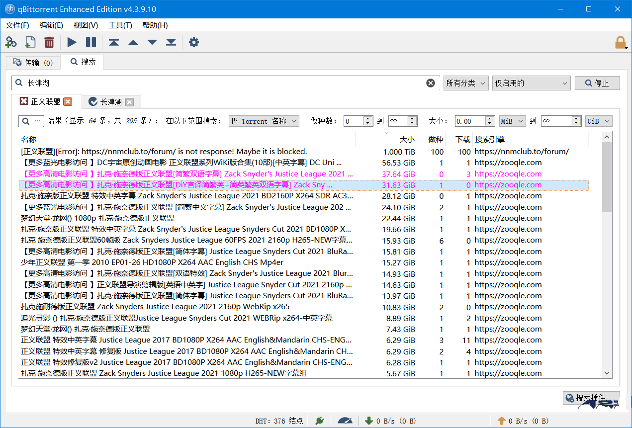The image size is (632, 428).
Task: Sort by 做种 column header
Action: [x=431, y=139]
